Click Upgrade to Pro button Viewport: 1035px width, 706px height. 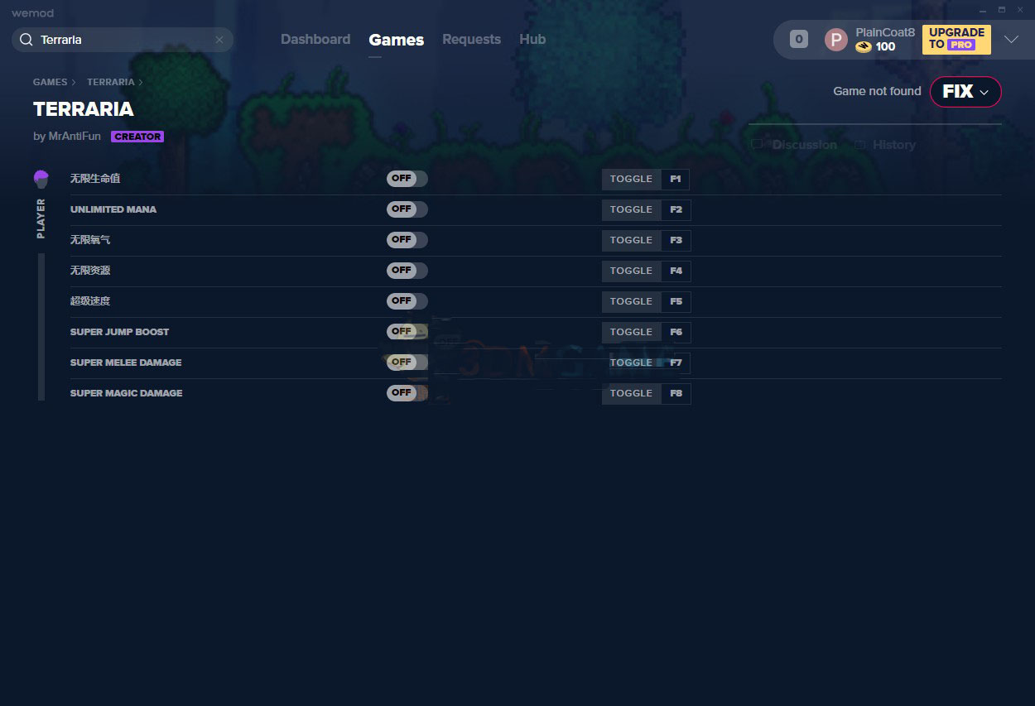pyautogui.click(x=956, y=39)
